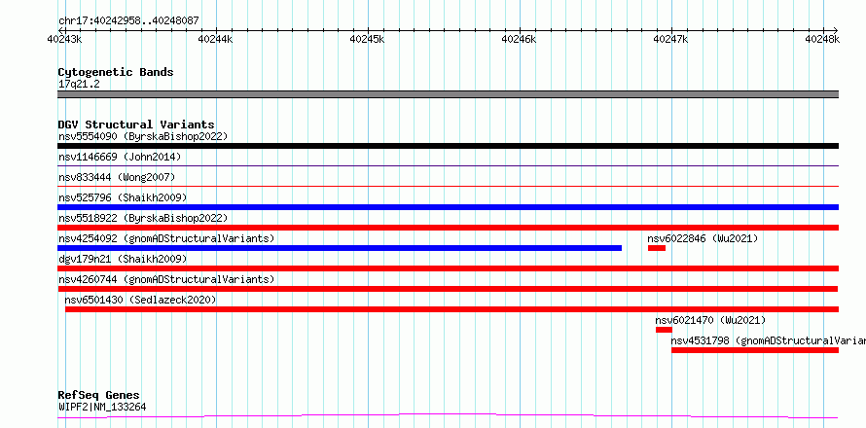Select the short red nsv6021470 bar

click(x=664, y=330)
